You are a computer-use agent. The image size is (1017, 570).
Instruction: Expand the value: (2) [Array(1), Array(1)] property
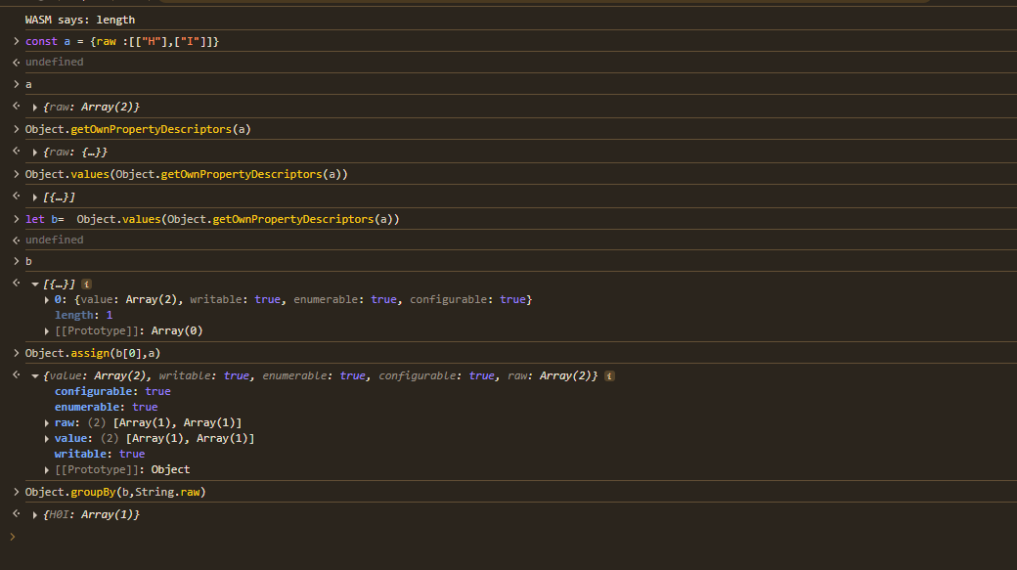tap(48, 438)
